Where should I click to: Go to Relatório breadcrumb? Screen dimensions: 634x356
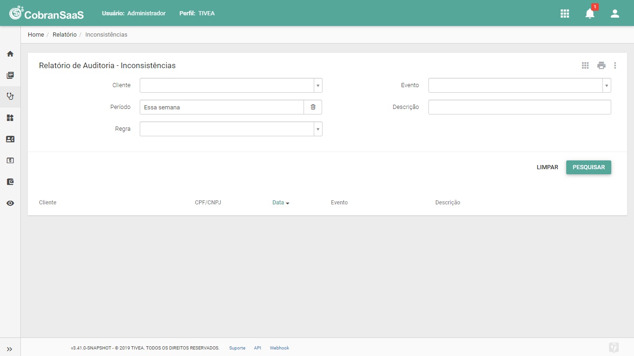(x=65, y=35)
